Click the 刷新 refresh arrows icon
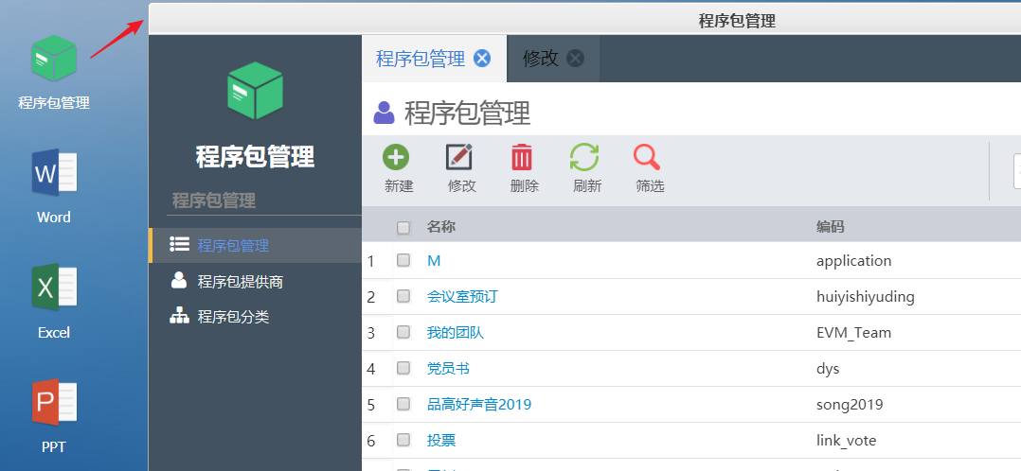This screenshot has width=1021, height=471. pos(584,158)
